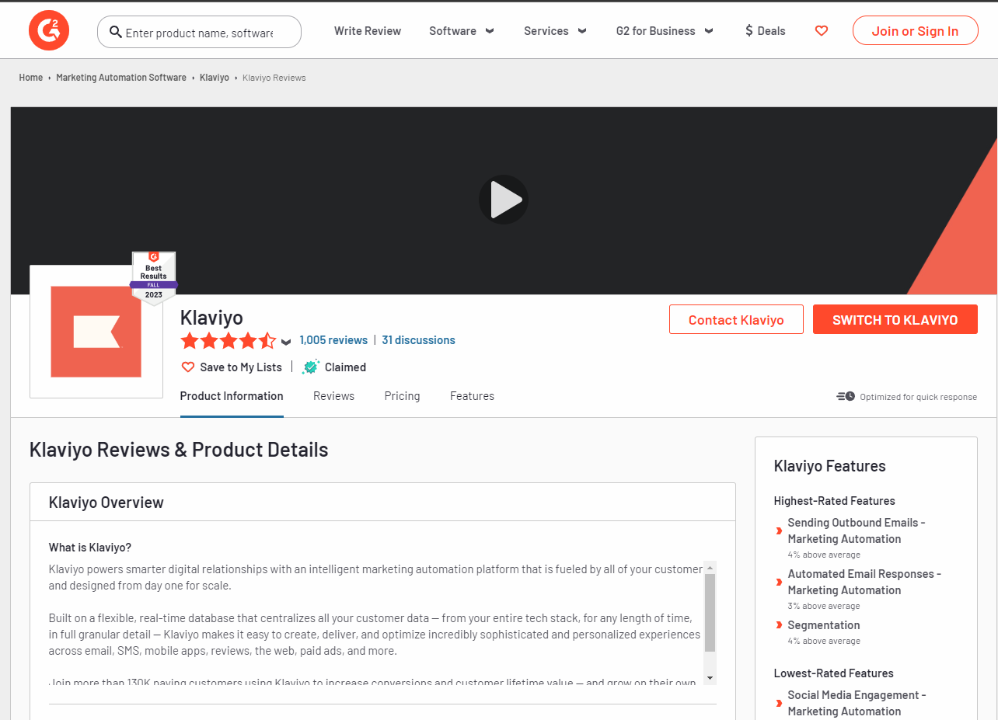
Task: Click SWITCH TO KLAVIYO button
Action: [x=895, y=319]
